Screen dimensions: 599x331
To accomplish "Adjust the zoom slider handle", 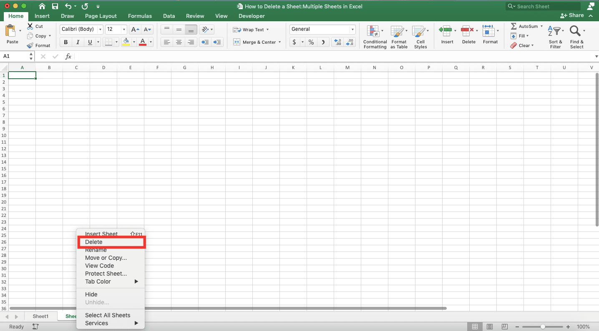I will coord(543,327).
